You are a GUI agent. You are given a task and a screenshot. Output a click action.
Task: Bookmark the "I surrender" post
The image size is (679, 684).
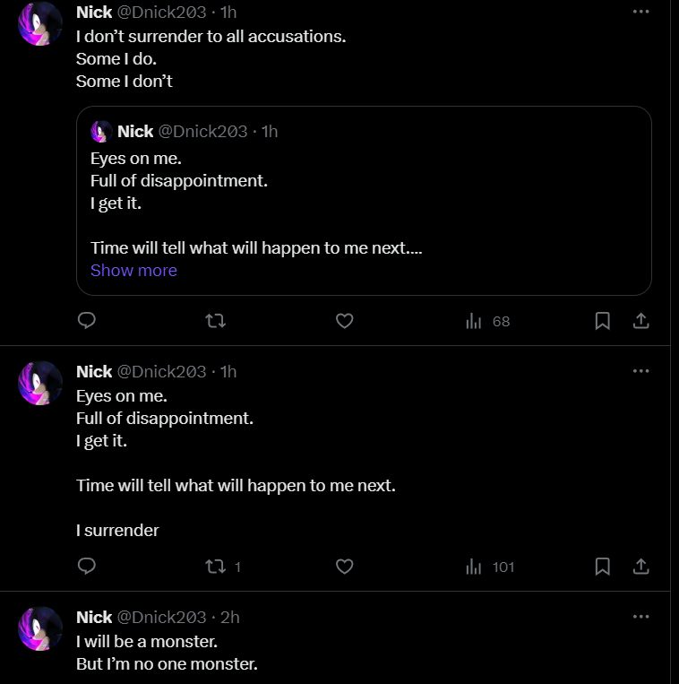603,567
